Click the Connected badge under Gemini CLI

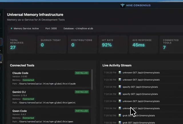(28, 99)
